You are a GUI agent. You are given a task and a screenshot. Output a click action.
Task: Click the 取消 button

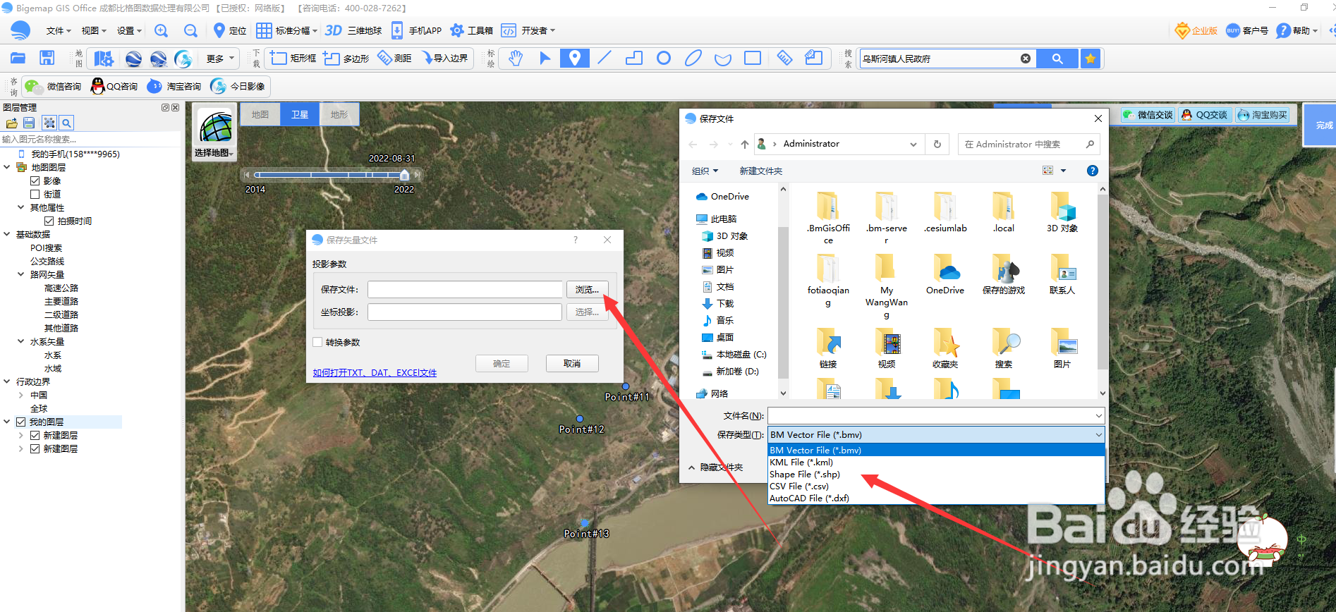tap(572, 363)
